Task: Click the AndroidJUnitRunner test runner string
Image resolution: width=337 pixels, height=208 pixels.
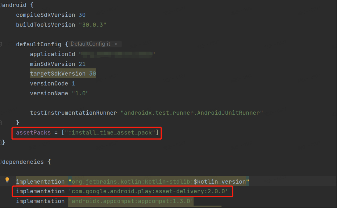Action: point(192,113)
